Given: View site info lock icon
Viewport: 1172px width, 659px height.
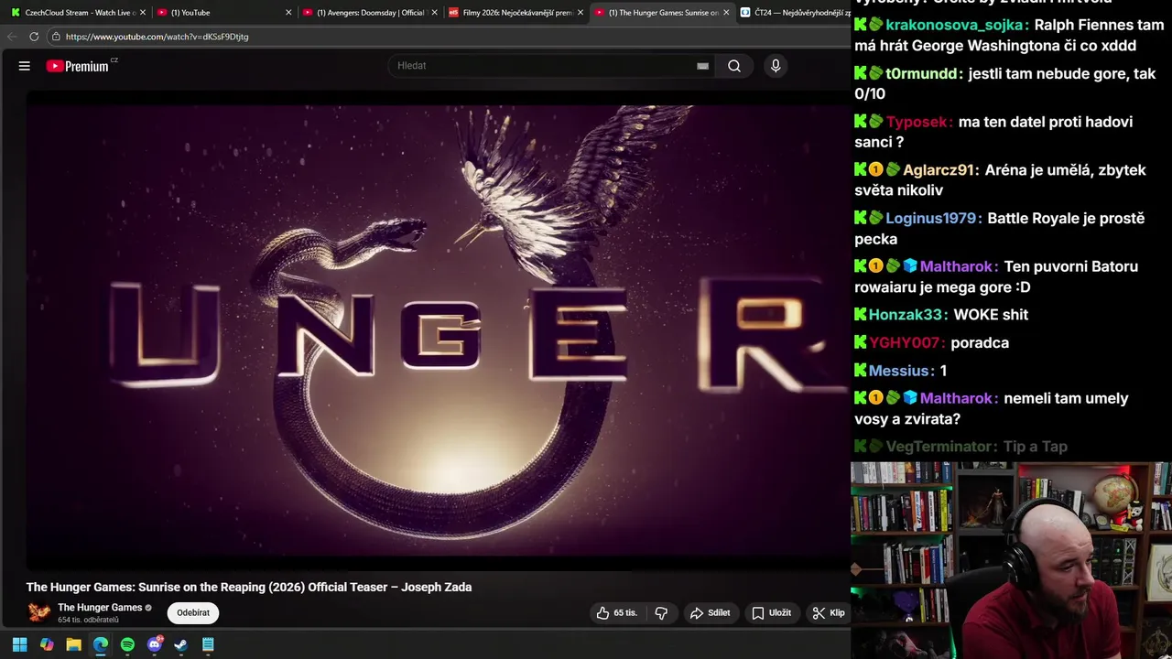Looking at the screenshot, I should pos(56,37).
